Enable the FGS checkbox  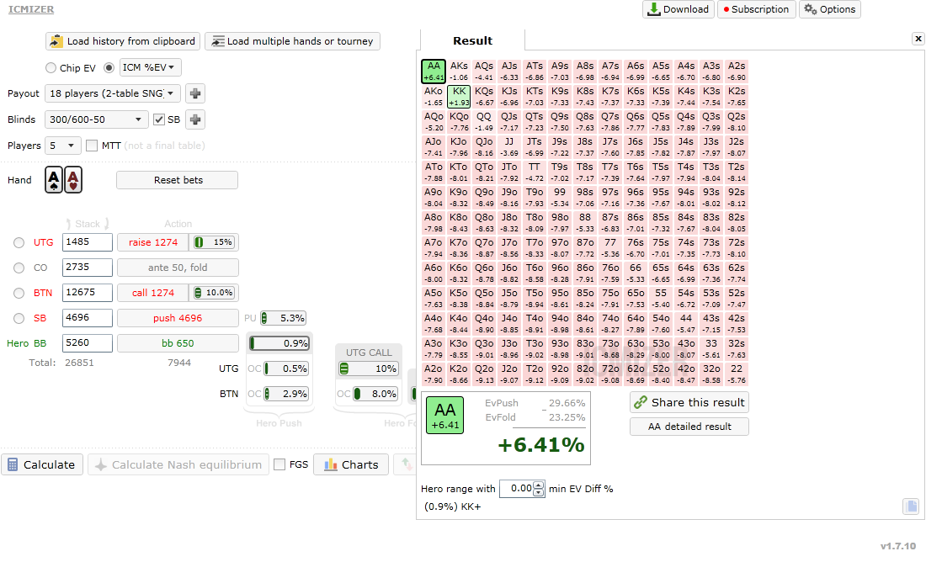click(x=280, y=464)
